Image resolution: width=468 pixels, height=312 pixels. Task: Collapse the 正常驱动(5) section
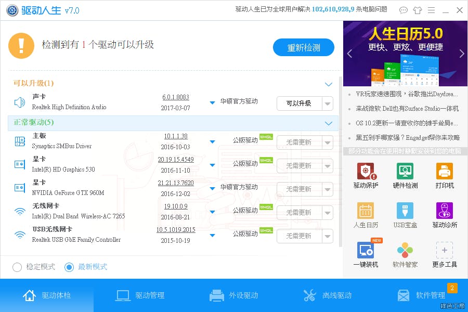(328, 123)
